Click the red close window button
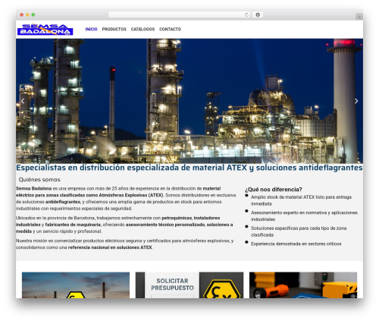 22,15
